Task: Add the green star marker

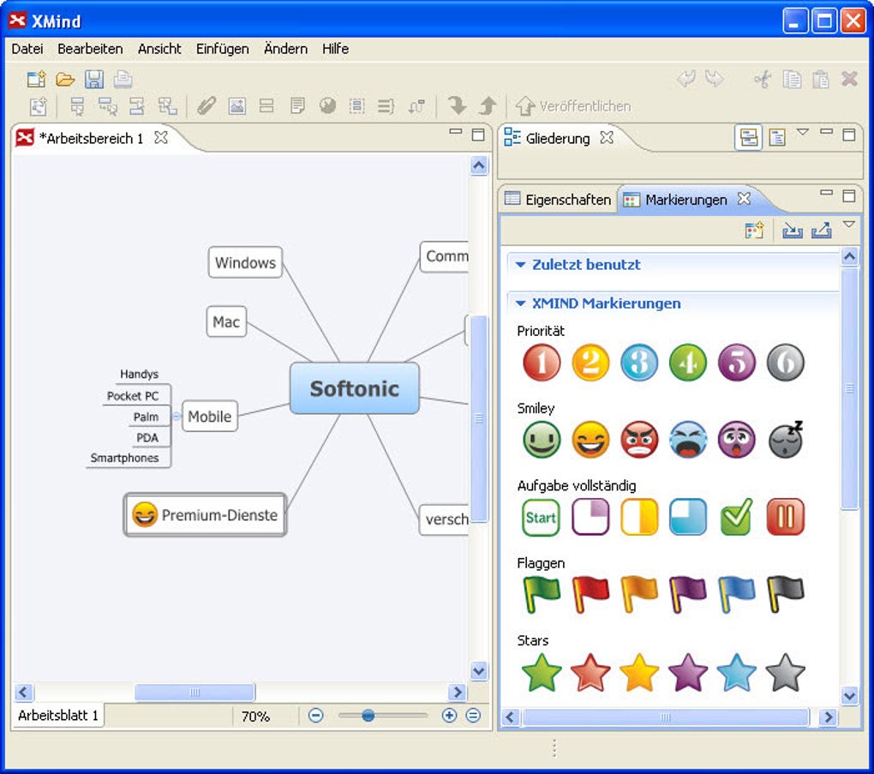Action: (542, 673)
